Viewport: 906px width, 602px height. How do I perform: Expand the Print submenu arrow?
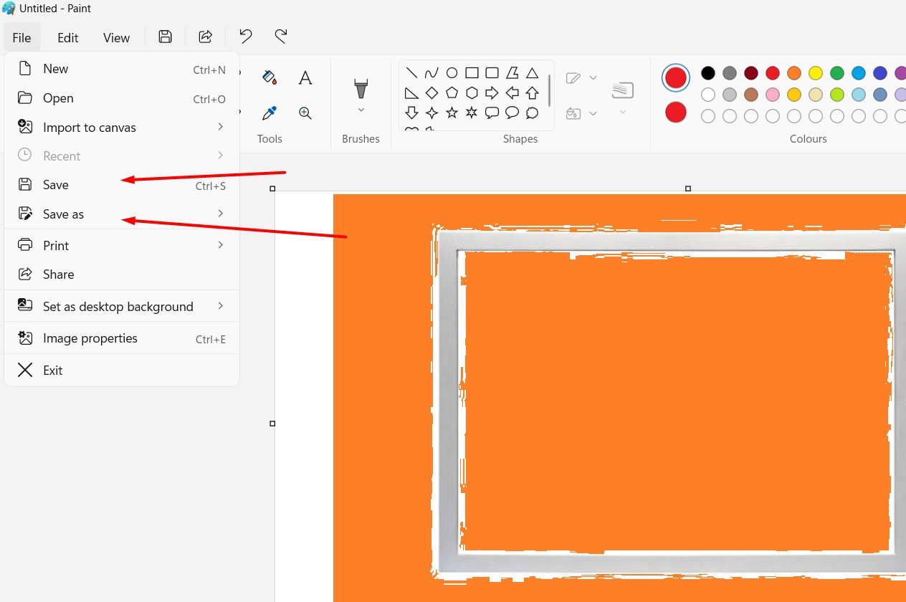221,245
